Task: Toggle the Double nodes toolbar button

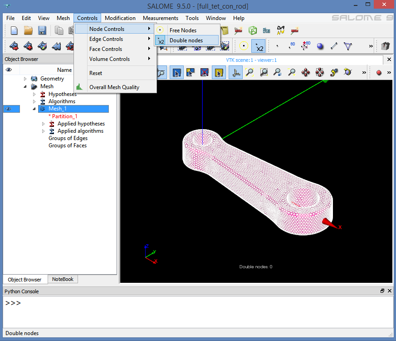Action: click(258, 46)
